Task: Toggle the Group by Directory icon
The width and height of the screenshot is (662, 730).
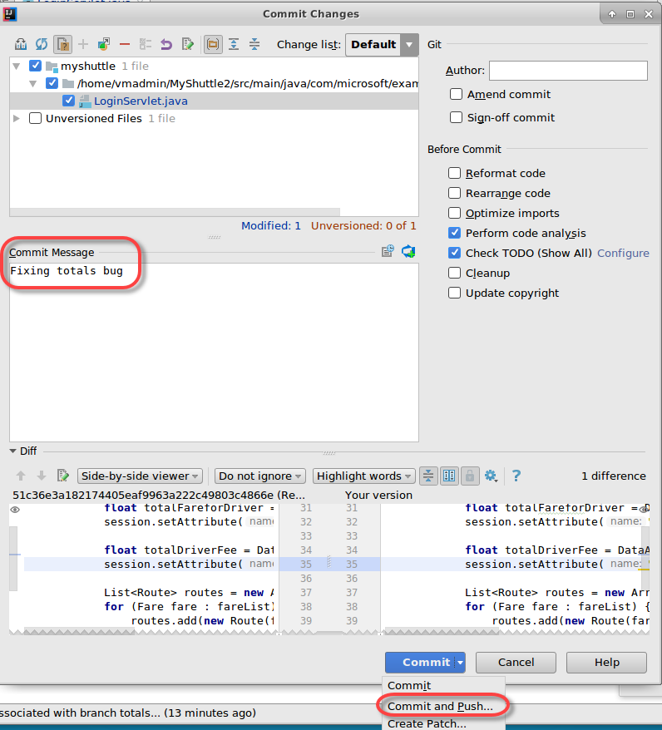Action: point(213,44)
